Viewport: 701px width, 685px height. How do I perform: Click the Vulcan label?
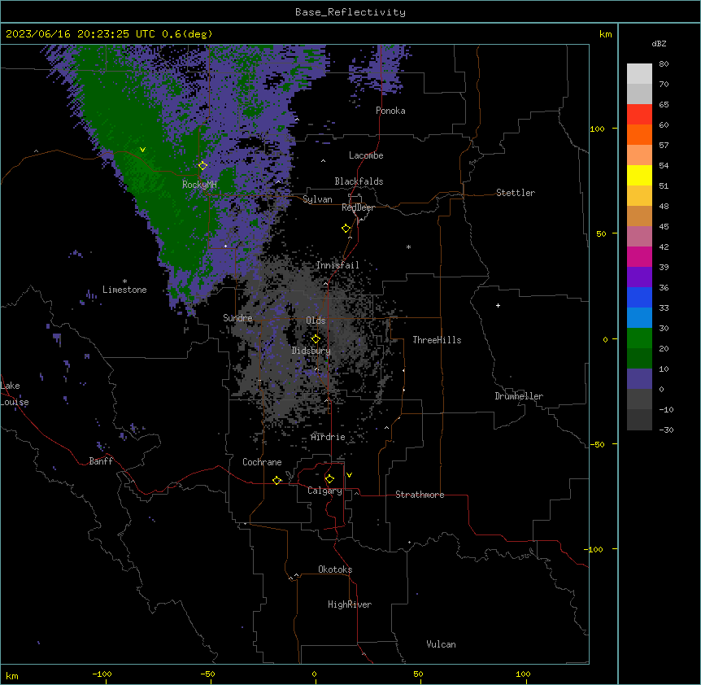(442, 644)
